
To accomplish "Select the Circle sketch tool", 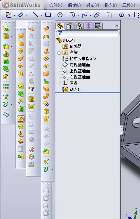I will pyautogui.click(x=60, y=15).
